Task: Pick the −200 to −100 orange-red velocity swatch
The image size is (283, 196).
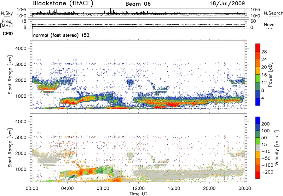Action: point(258,168)
